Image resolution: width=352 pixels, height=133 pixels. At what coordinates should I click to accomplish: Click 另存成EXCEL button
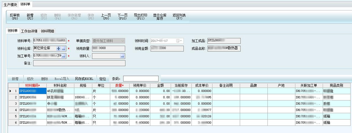84,79
